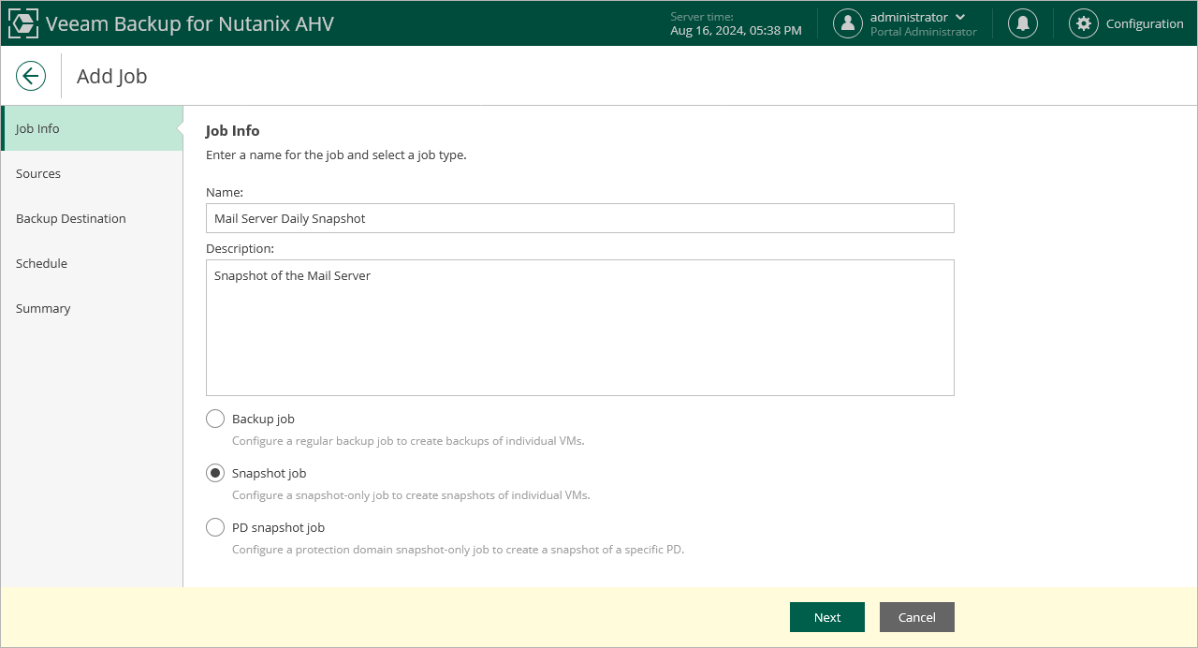Select the PD snapshot job radio button
Screen dimensions: 1198x648
(215, 527)
